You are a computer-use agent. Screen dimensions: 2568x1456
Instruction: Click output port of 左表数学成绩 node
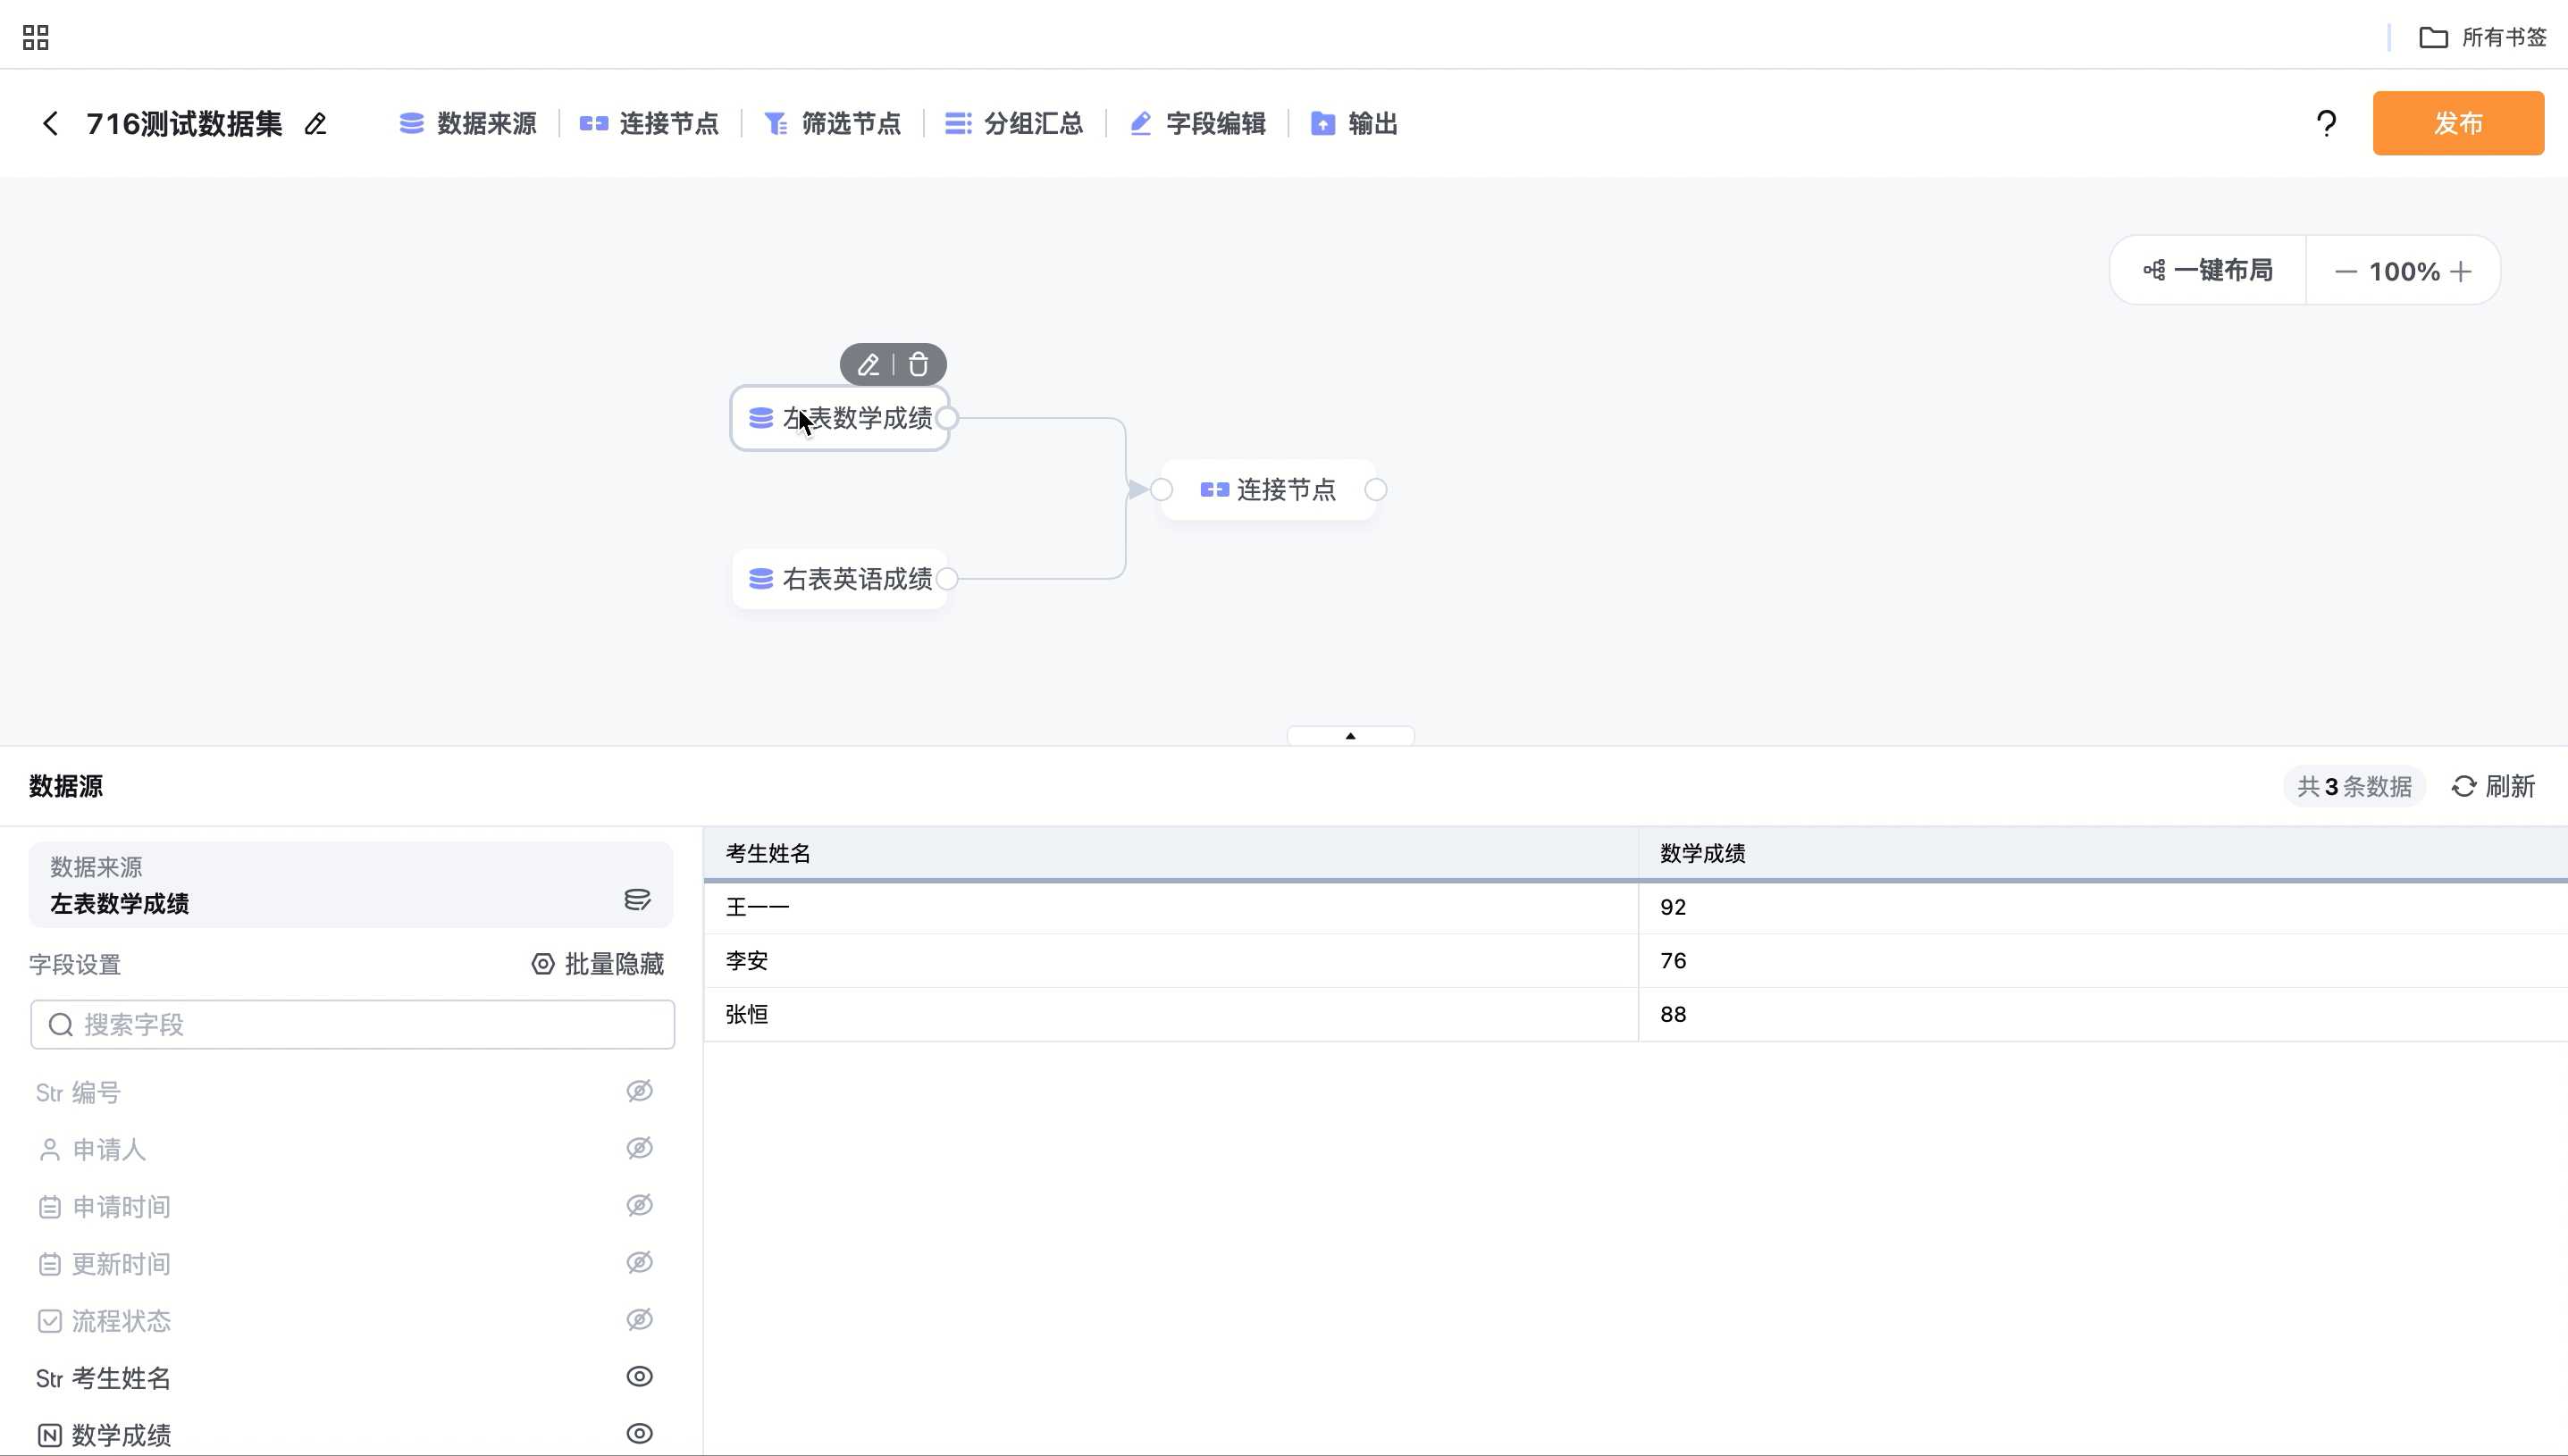click(947, 418)
